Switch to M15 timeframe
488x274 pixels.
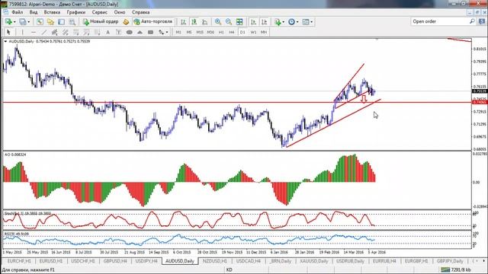(200, 32)
